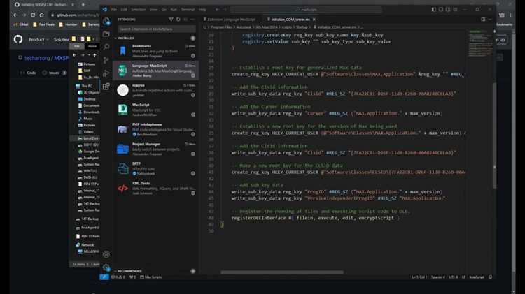Select Bookmarks extension in installed list

tap(155, 51)
